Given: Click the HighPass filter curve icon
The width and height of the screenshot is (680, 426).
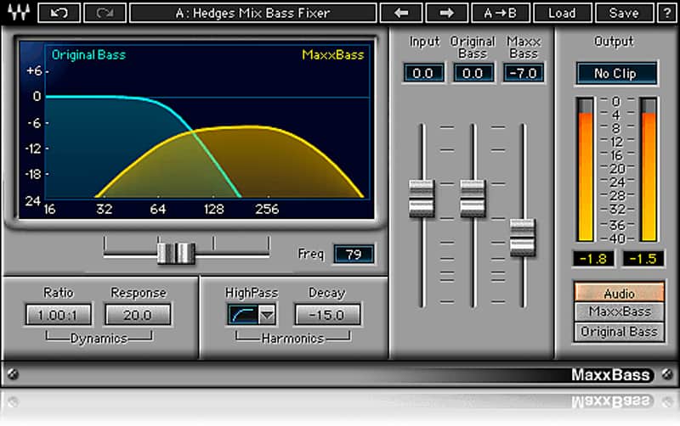Looking at the screenshot, I should tap(243, 315).
